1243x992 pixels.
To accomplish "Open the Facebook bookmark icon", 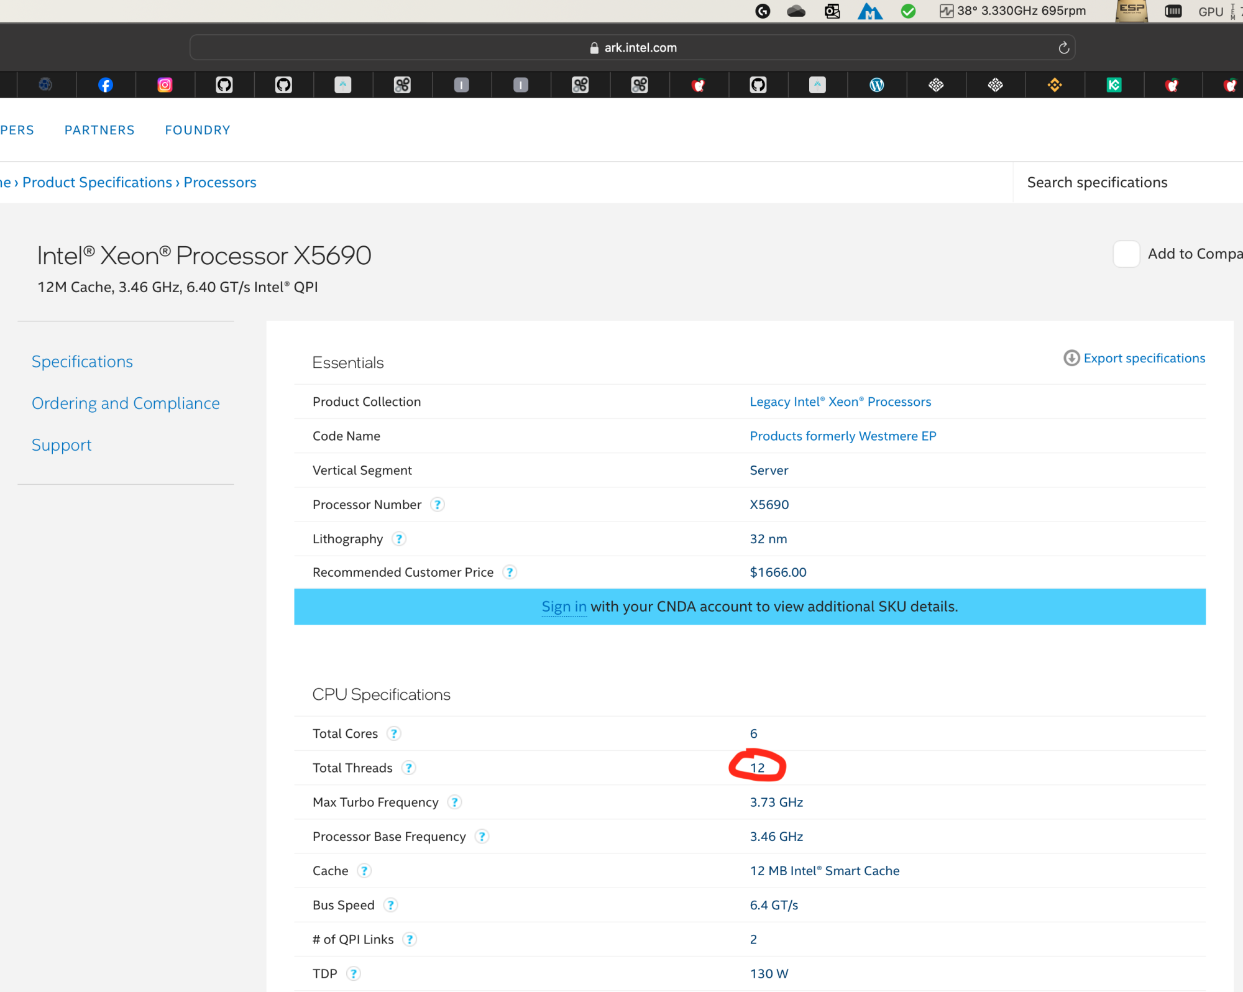I will click(x=106, y=85).
